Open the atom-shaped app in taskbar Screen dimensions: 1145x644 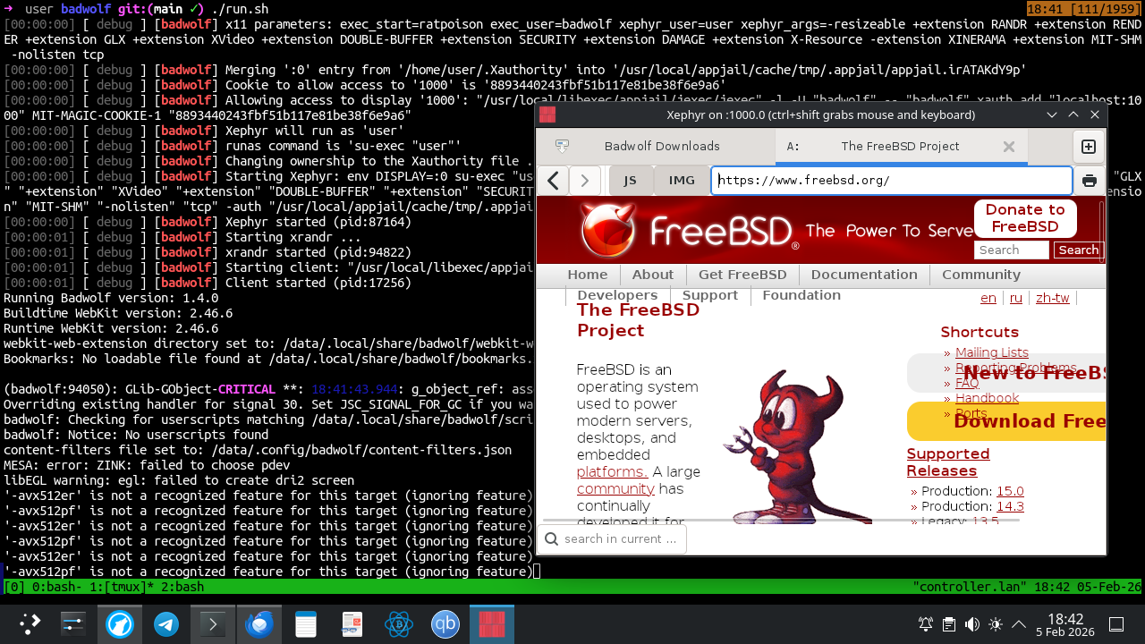[399, 623]
